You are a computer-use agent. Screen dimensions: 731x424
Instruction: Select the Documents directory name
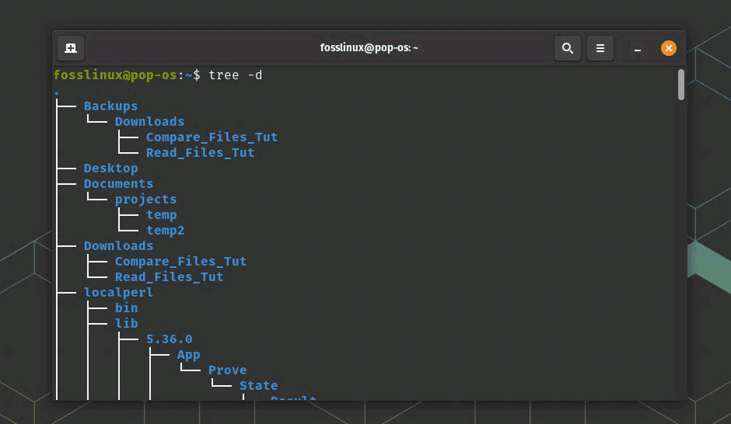coord(118,183)
